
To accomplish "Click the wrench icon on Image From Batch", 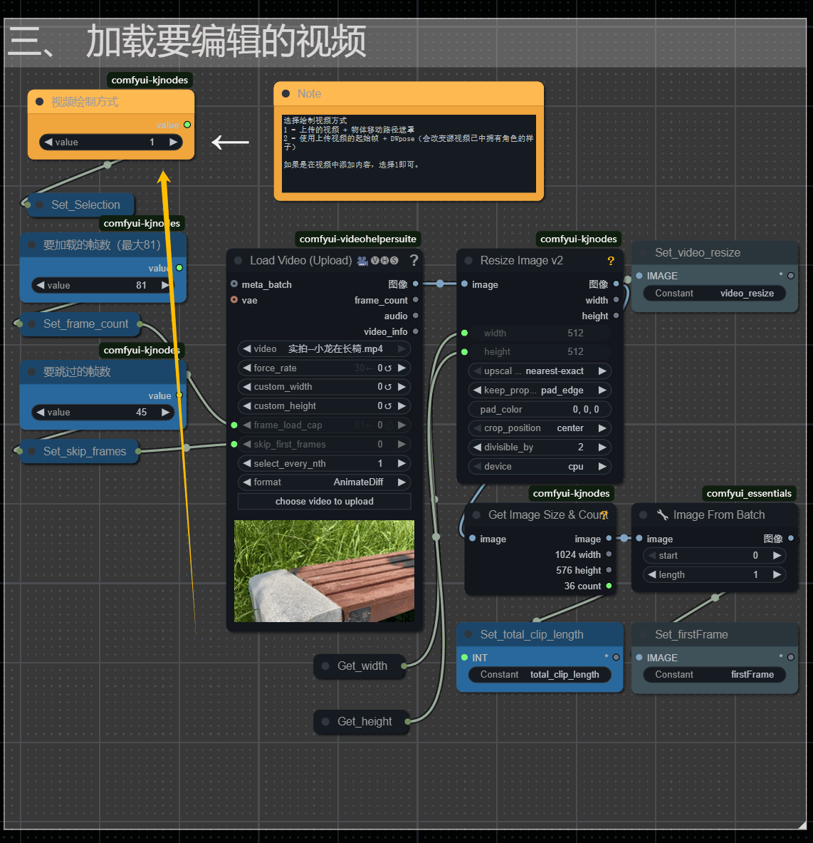I will pos(662,515).
